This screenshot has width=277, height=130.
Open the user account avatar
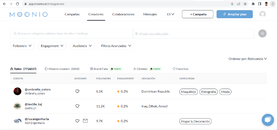[x=262, y=14]
